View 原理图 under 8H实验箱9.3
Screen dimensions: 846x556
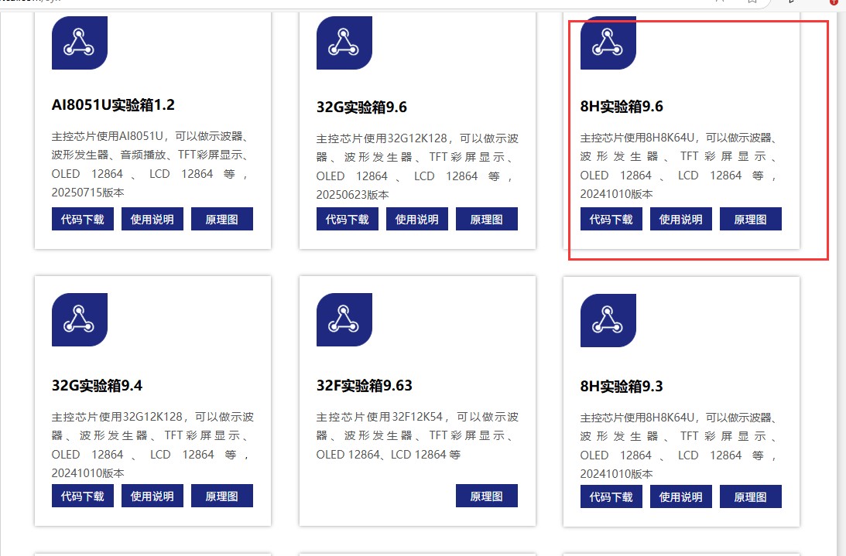751,496
